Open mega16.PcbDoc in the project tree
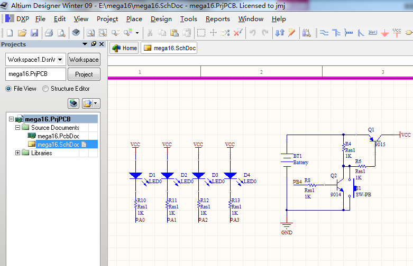The height and width of the screenshot is (266, 413). [x=58, y=136]
